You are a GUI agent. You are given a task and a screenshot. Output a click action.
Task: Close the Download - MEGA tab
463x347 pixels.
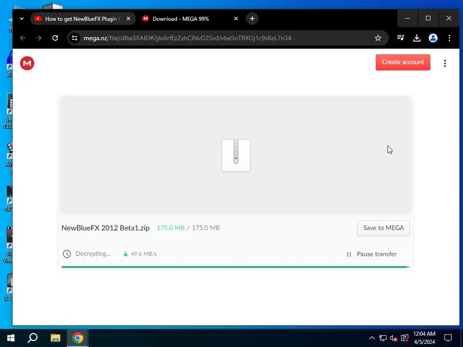(236, 19)
